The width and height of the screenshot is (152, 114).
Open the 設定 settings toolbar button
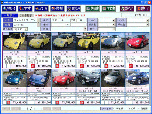coord(127,9)
